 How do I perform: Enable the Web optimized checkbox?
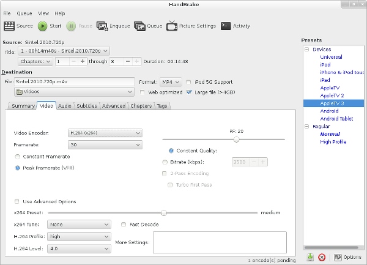coord(143,92)
